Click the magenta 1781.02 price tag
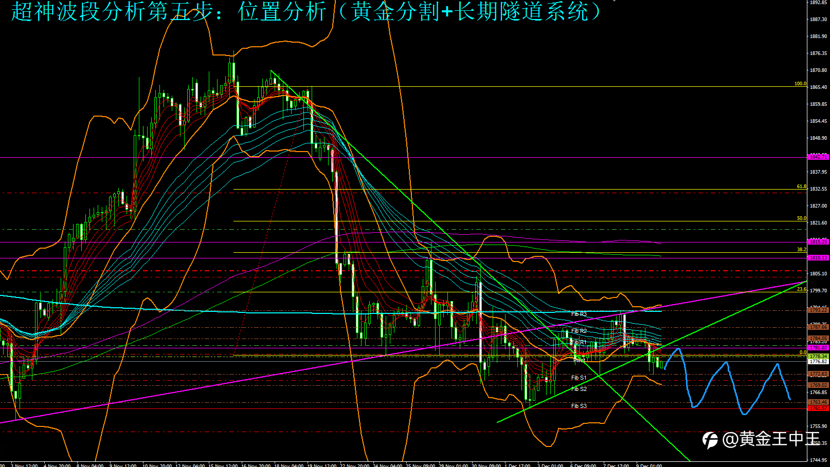 pyautogui.click(x=818, y=348)
